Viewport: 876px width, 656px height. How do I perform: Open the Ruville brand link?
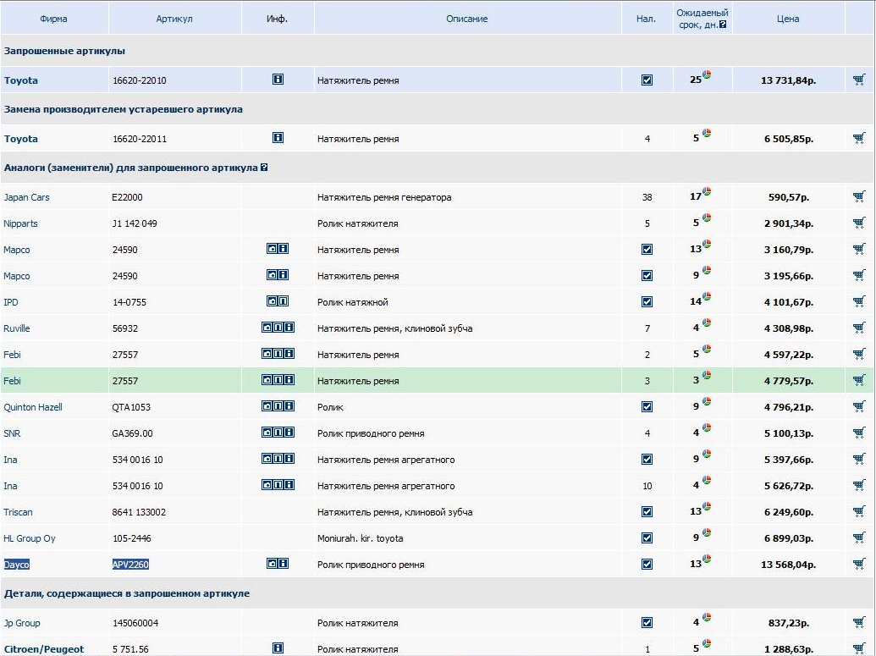tap(17, 328)
